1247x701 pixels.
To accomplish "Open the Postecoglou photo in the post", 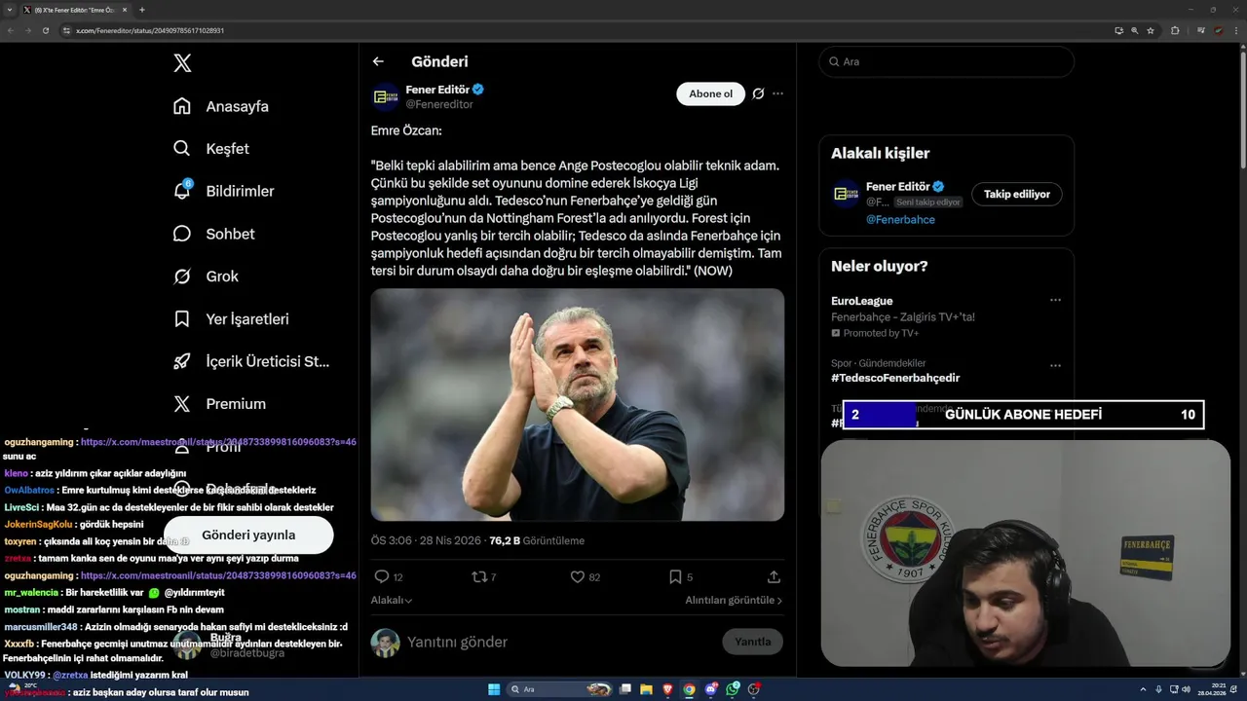I will 577,404.
